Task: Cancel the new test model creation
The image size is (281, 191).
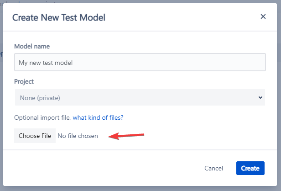Action: (x=213, y=168)
